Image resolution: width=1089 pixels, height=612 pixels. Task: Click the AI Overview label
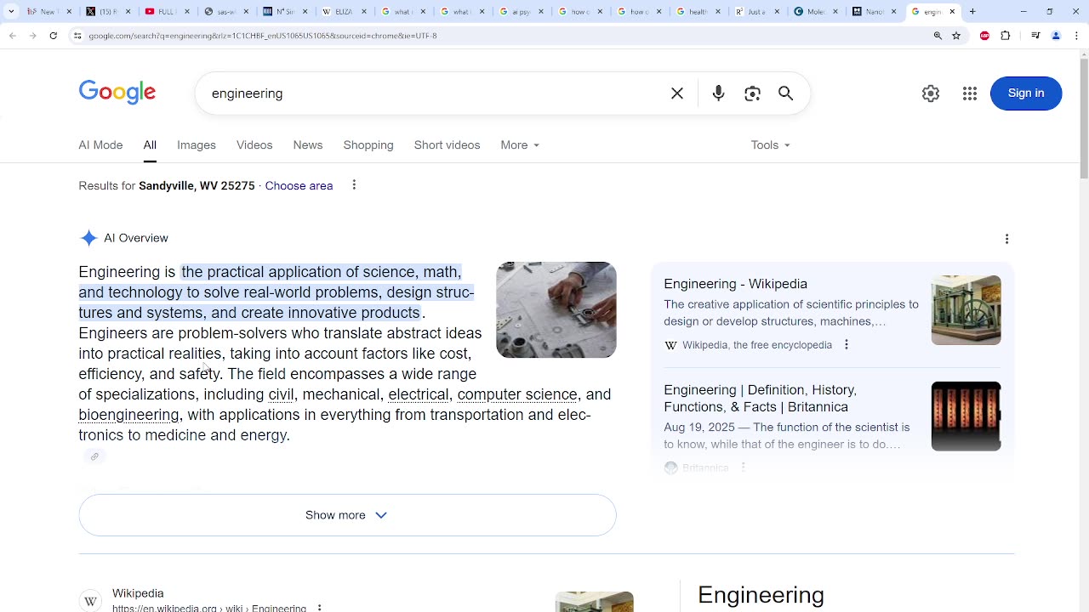tap(136, 238)
